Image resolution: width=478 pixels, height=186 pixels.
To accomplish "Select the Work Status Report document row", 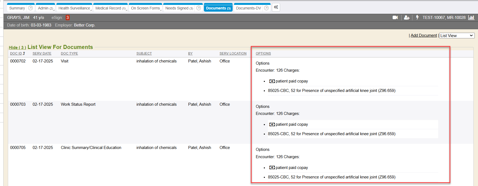I will [x=78, y=104].
